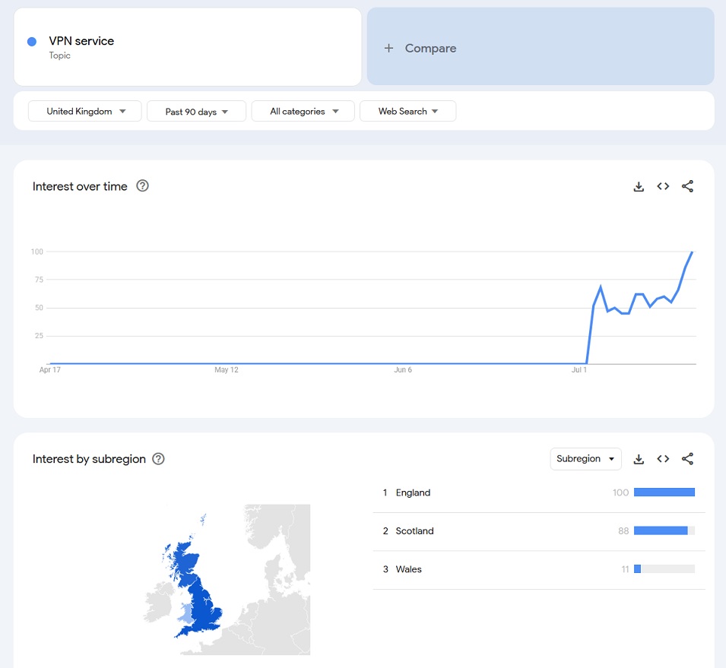
Task: Open the United Kingdom region dropdown
Action: click(84, 111)
